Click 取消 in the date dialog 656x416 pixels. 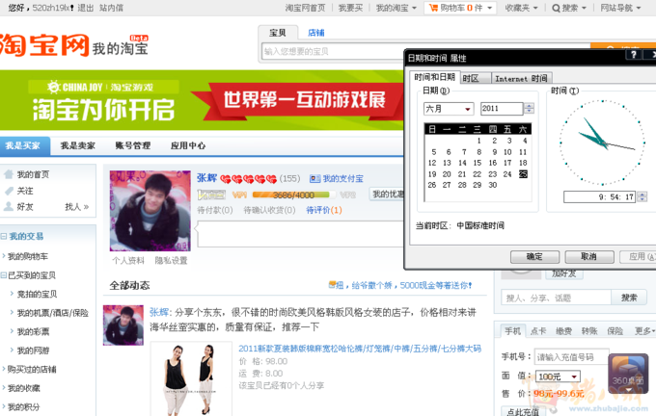coord(589,256)
